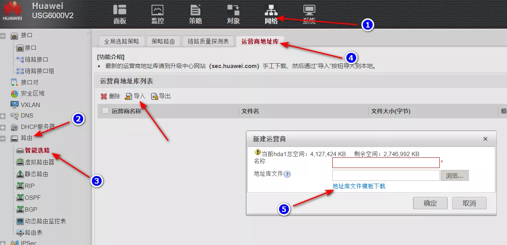This screenshot has height=245, width=507.
Task: Click the 策略 policy icon
Action: click(195, 10)
